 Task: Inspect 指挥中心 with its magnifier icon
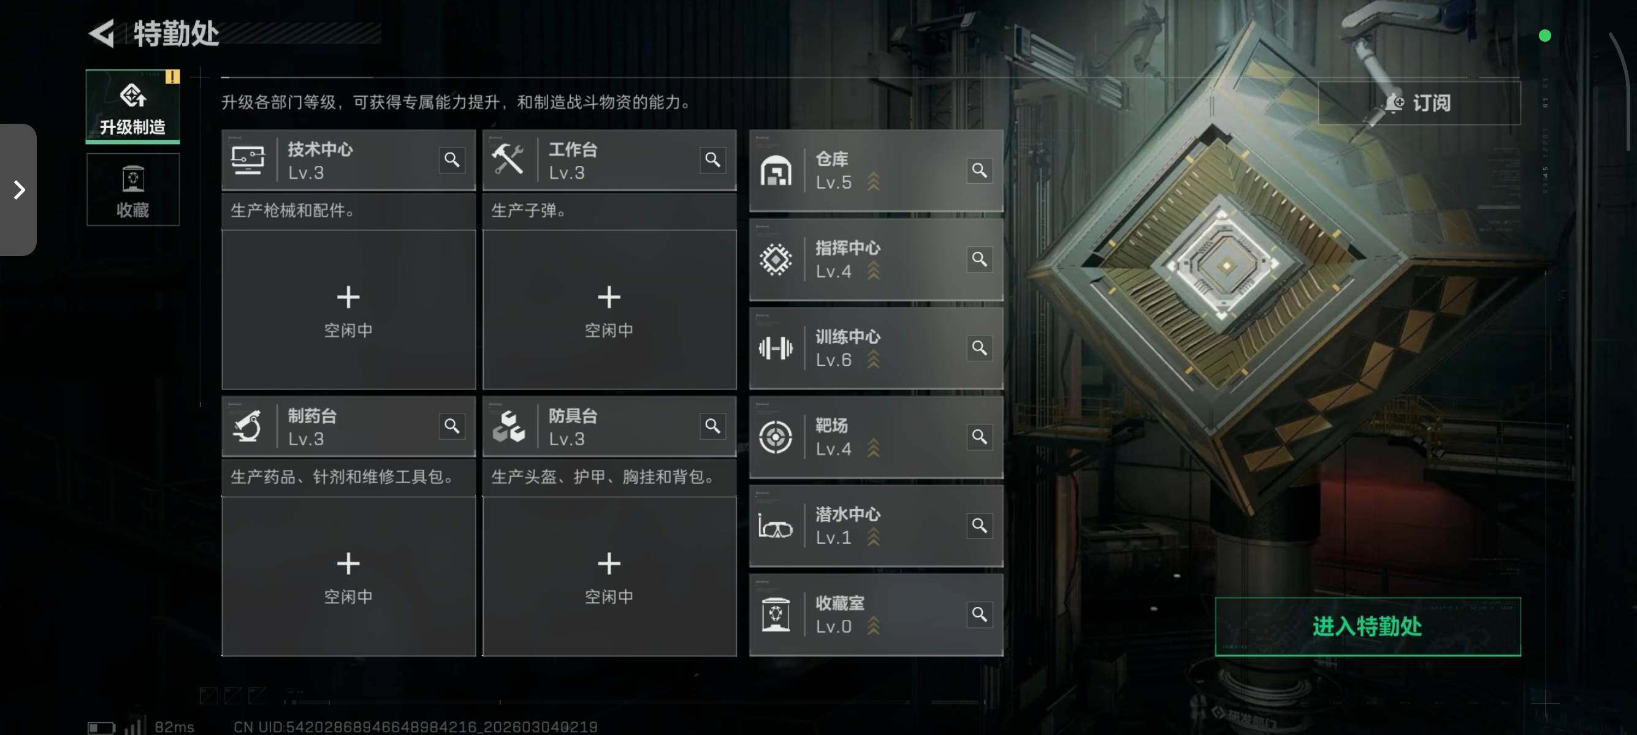click(979, 259)
